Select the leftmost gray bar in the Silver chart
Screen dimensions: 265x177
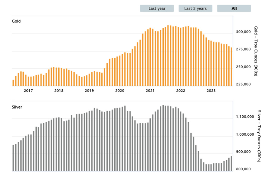[13, 158]
